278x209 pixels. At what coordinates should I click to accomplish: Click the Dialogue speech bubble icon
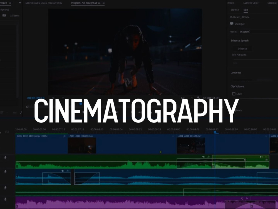pos(232,24)
